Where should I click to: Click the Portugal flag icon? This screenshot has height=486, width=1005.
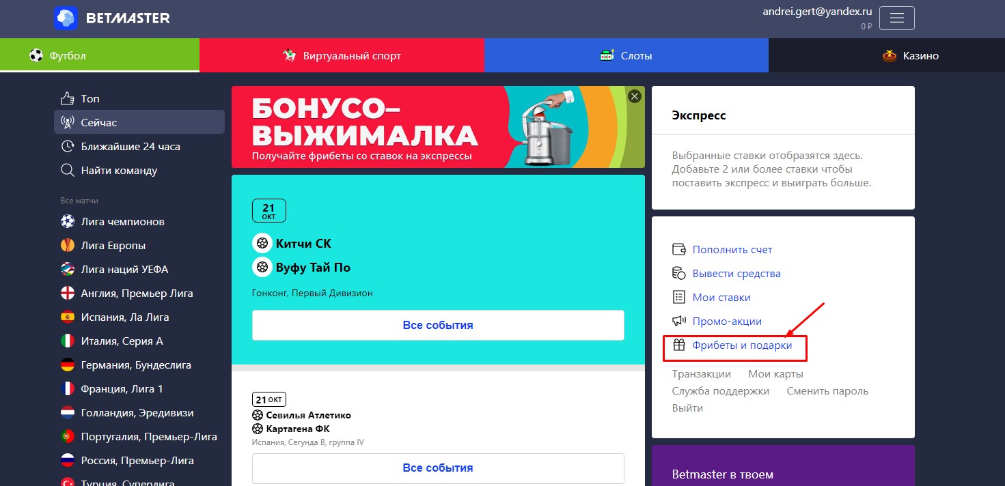coord(68,437)
